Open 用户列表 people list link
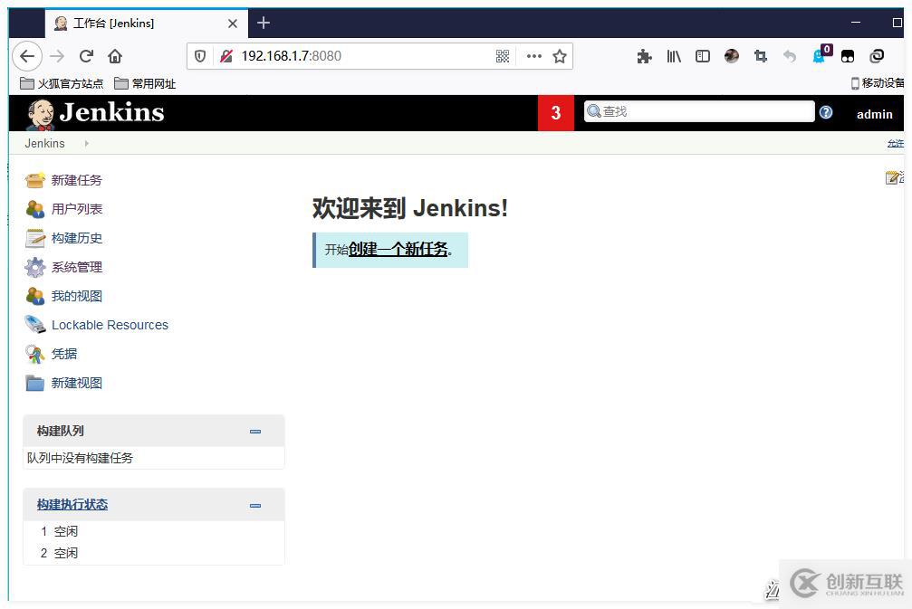Image resolution: width=912 pixels, height=609 pixels. tap(77, 209)
